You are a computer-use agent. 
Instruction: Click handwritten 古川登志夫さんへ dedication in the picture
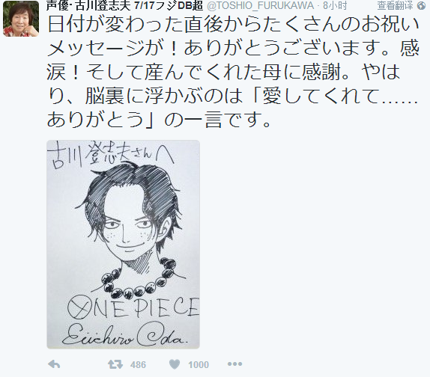[110, 156]
